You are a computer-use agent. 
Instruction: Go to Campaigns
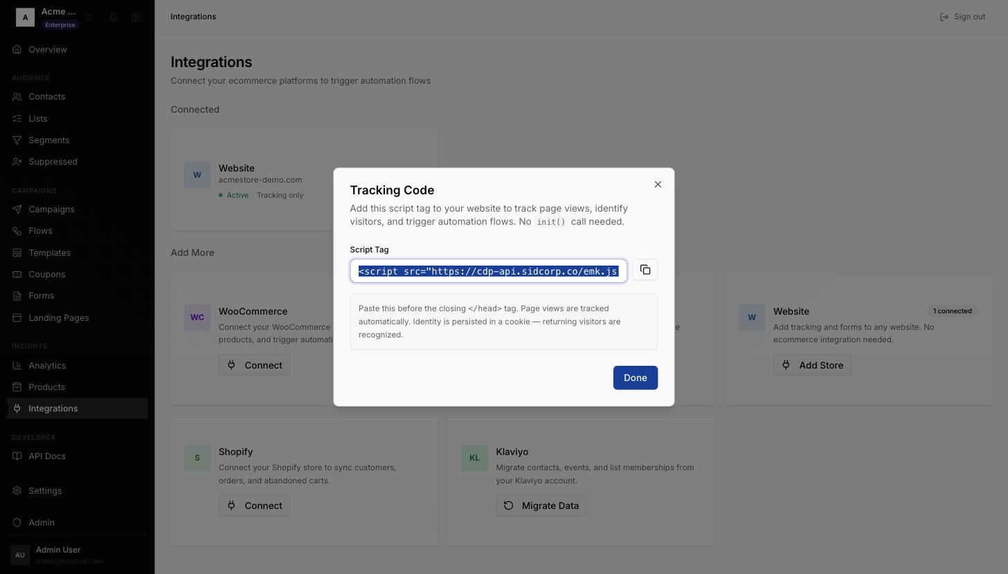pyautogui.click(x=78, y=210)
